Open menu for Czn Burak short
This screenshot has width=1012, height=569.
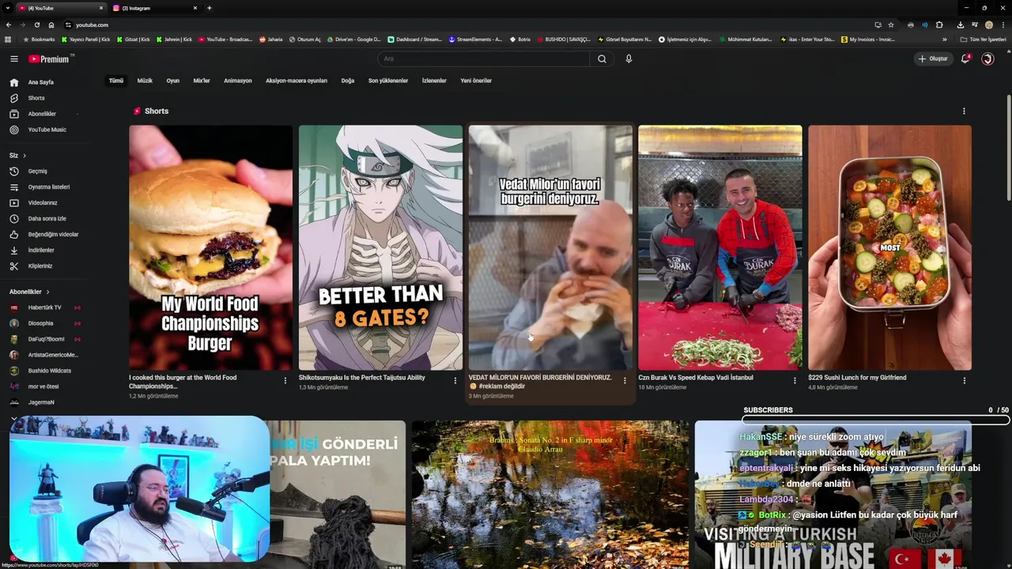click(795, 381)
